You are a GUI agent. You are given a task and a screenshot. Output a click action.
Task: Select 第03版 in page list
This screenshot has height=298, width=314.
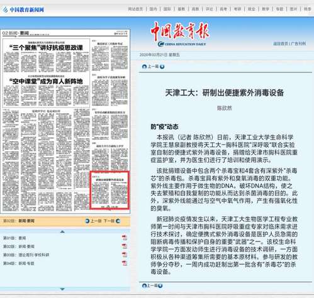click(x=26, y=255)
